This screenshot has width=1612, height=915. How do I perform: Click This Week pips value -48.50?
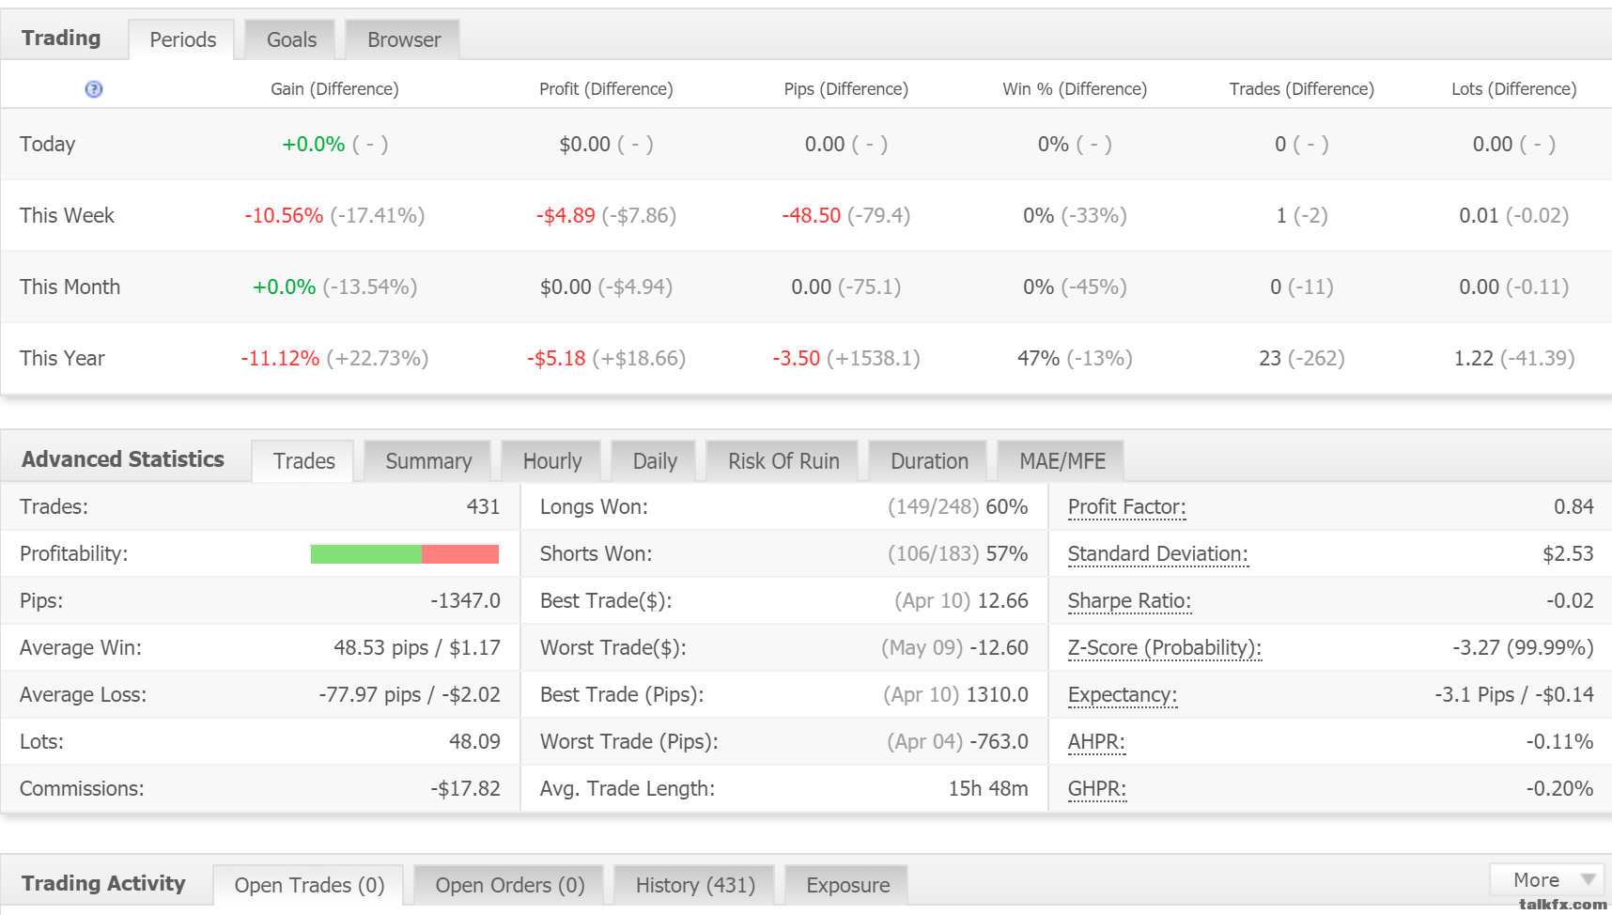click(812, 216)
